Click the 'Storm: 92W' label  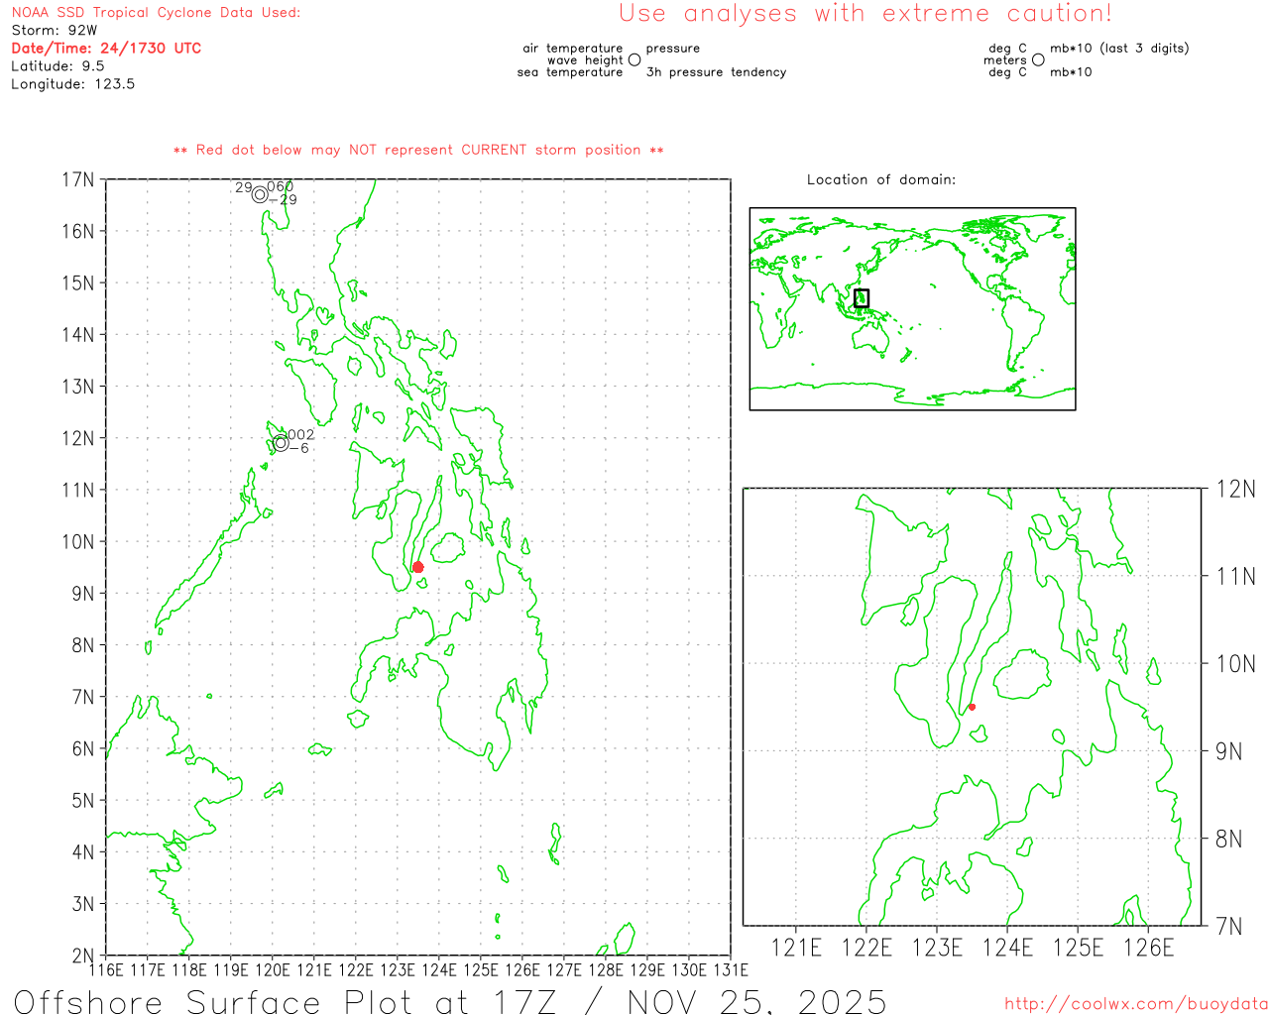[x=55, y=31]
